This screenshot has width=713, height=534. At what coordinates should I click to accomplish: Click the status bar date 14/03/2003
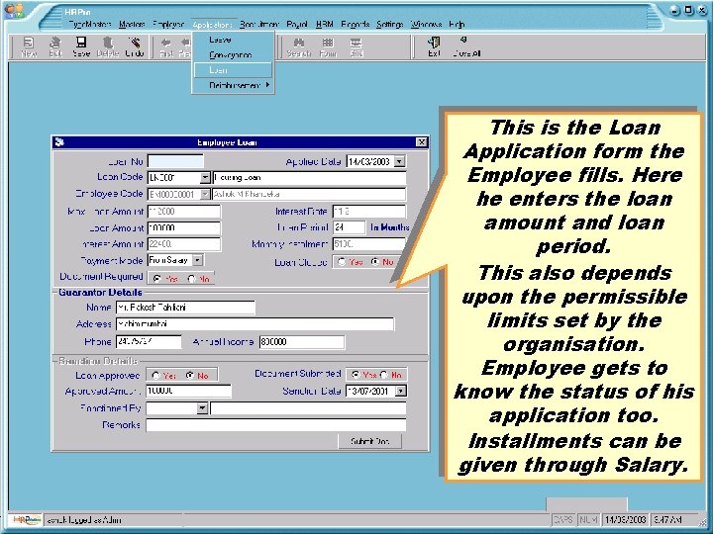pyautogui.click(x=625, y=519)
